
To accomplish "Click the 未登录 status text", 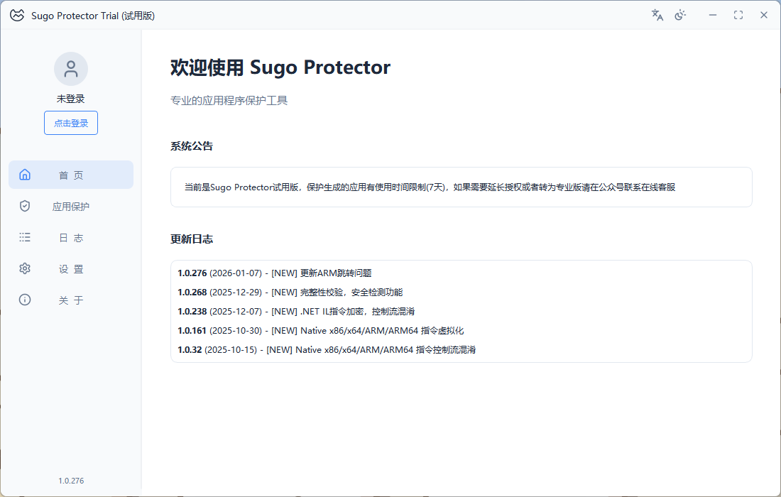I will (x=71, y=99).
